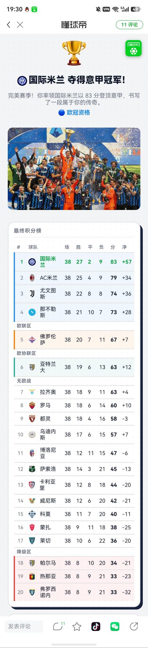Image resolution: width=148 pixels, height=648 pixels.
Task: Select the 罗马 row in table
Action: pos(74,405)
